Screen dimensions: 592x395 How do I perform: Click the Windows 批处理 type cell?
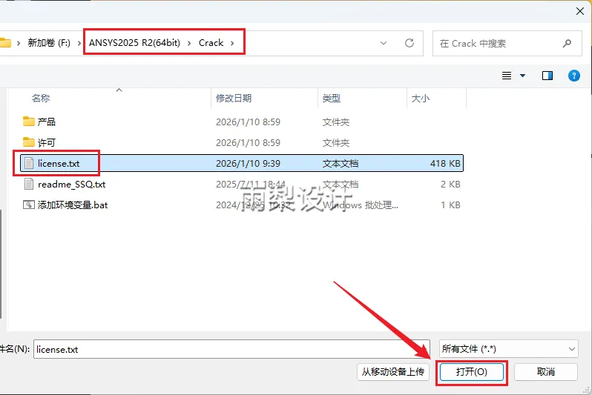coord(361,205)
